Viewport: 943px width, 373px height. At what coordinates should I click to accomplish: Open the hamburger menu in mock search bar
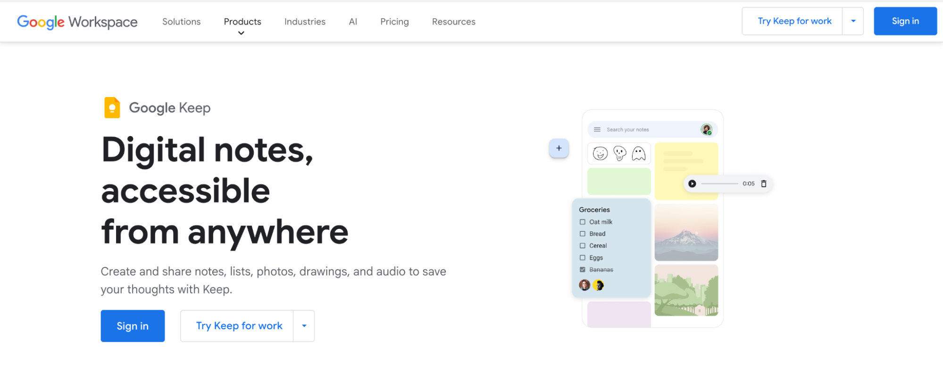[x=597, y=130]
